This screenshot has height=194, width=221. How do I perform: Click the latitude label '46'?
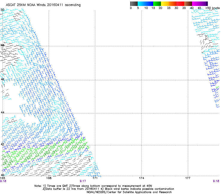(2, 79)
